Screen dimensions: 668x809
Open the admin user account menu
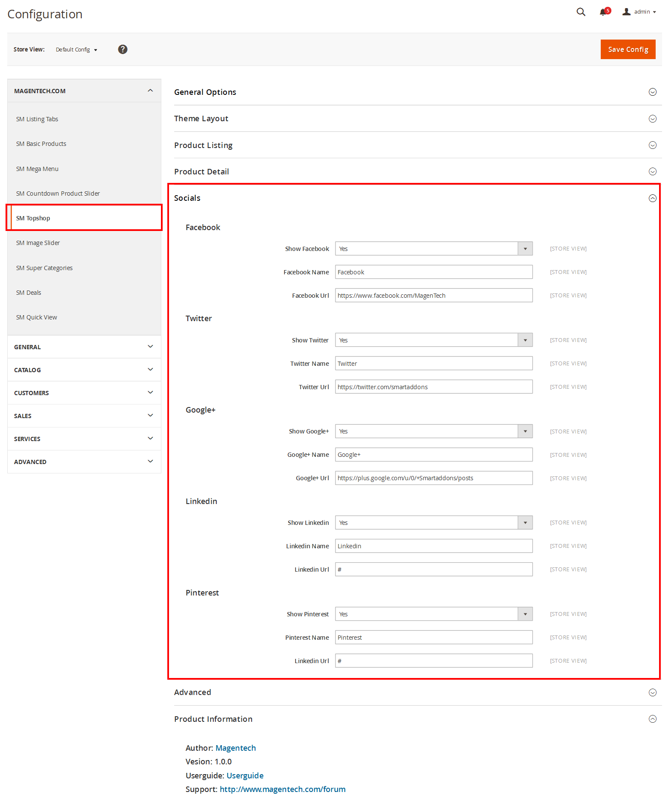[639, 12]
